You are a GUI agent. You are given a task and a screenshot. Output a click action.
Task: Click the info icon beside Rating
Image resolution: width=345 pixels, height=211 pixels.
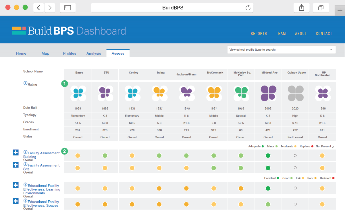[x=25, y=83]
